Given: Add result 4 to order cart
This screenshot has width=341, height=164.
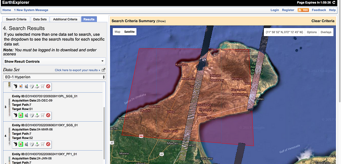Looking at the screenshot, I should 43,144.
